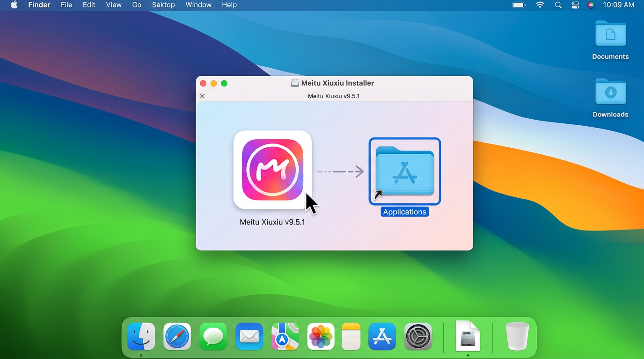
Task: Open the Finder menu
Action: point(39,5)
